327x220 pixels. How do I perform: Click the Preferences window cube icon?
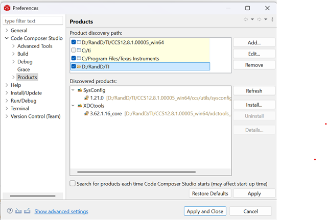[x=7, y=8]
